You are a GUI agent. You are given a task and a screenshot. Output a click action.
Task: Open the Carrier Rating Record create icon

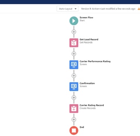point(74,109)
